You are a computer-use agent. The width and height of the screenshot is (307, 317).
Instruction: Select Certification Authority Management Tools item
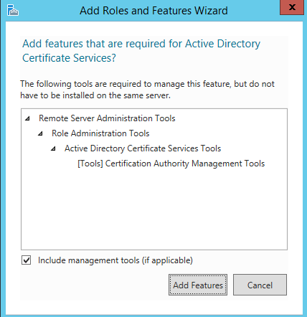click(x=171, y=164)
